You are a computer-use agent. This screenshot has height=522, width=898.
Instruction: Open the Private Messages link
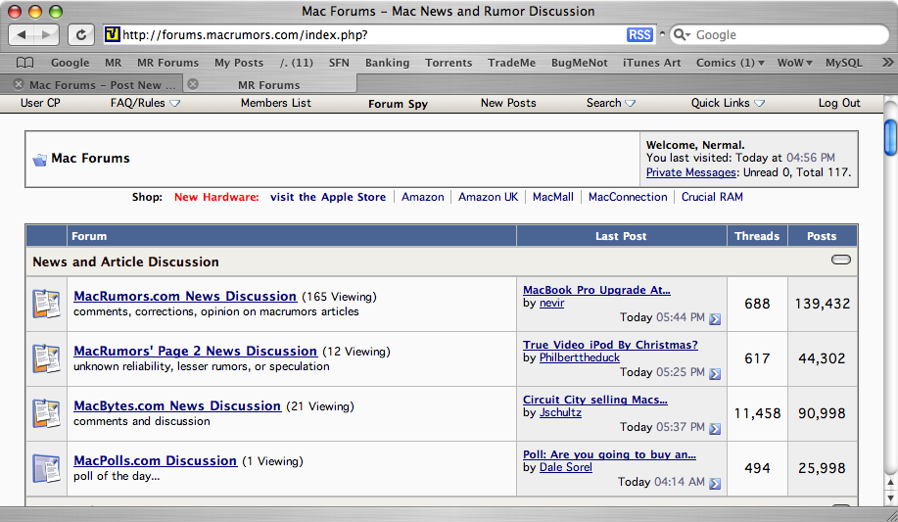click(690, 172)
